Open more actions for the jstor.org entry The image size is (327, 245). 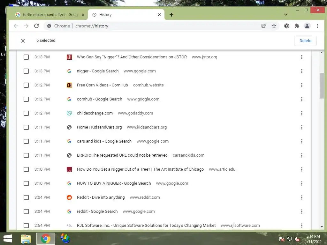[302, 57]
